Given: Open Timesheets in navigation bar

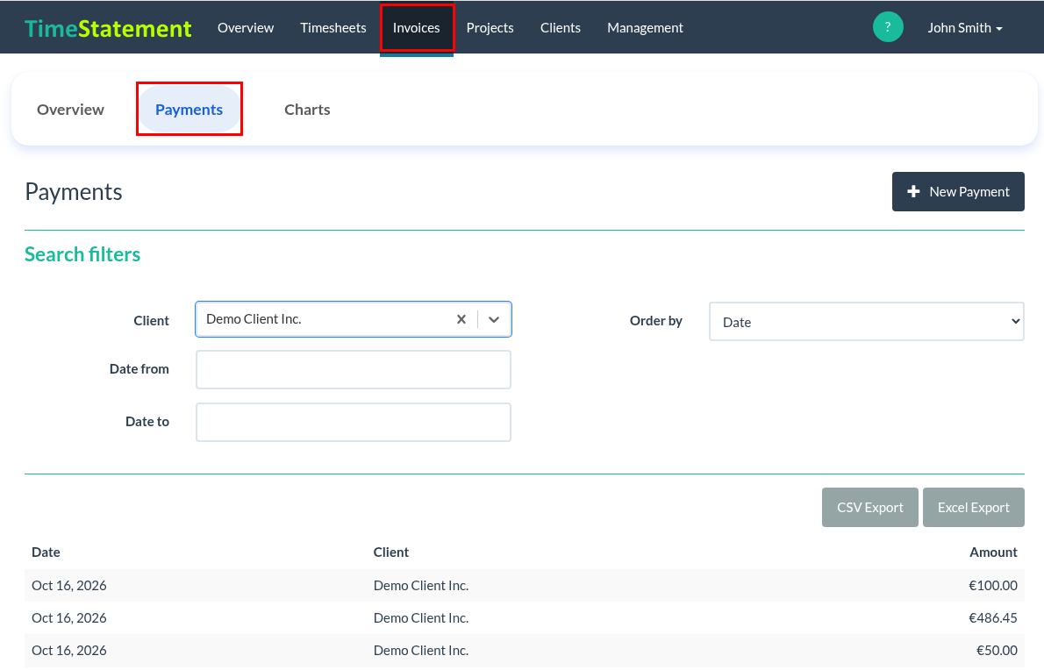Looking at the screenshot, I should coord(333,28).
